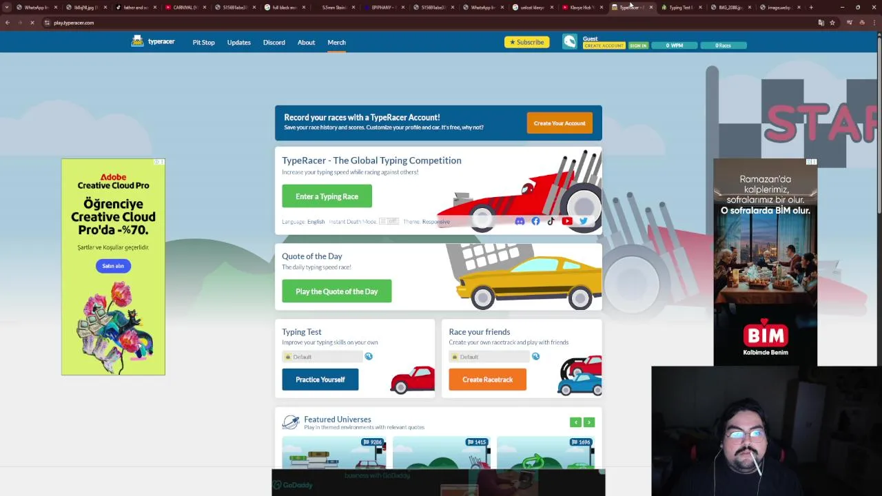Open Race your friends Default universe selector

pos(489,357)
